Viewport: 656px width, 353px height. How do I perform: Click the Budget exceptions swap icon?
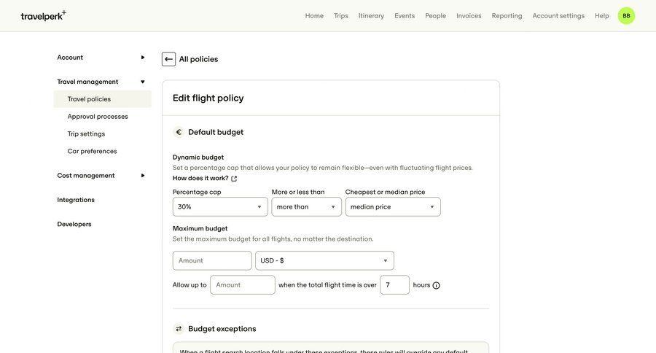pyautogui.click(x=179, y=329)
